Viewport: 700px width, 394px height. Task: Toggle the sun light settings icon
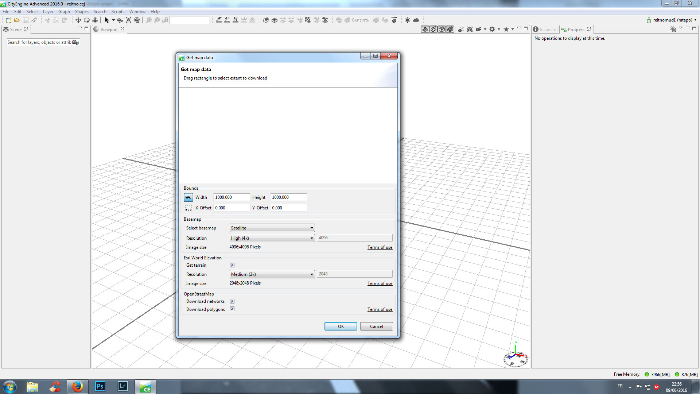pyautogui.click(x=408, y=20)
